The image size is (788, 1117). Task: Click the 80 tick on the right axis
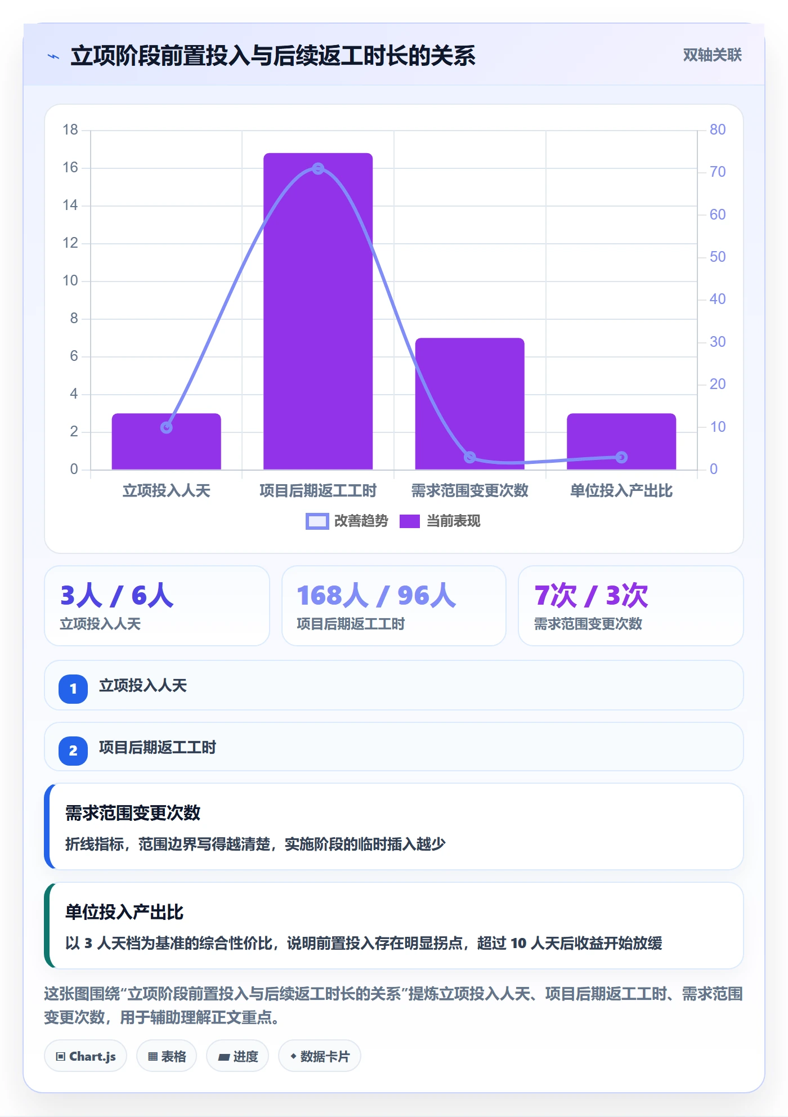pos(718,129)
